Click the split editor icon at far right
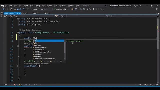160x90 pixels. pos(158,16)
